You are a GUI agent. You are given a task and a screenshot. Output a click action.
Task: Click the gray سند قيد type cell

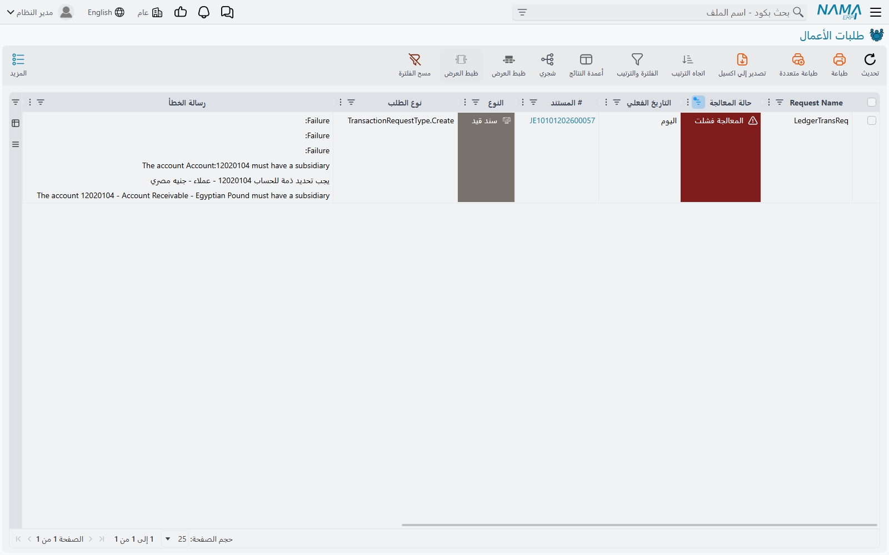[486, 157]
